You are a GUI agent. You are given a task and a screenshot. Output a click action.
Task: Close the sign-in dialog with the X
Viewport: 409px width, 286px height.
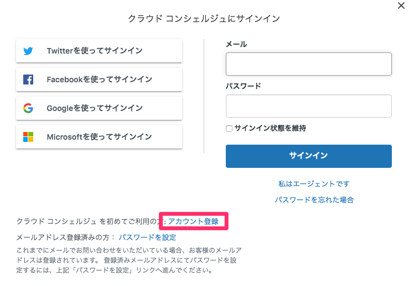(x=401, y=6)
